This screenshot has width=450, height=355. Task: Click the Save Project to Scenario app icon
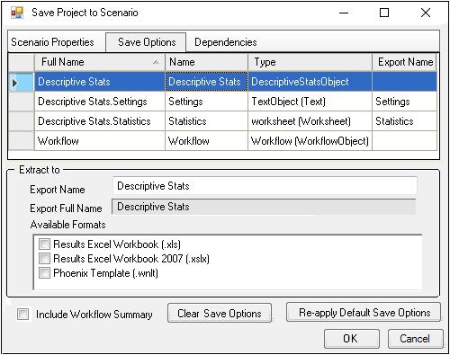pyautogui.click(x=17, y=13)
